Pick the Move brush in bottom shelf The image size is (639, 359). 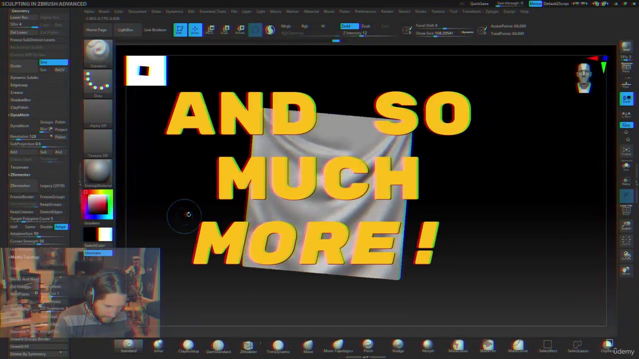(x=308, y=347)
